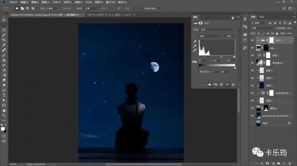This screenshot has width=297, height=166.
Task: Select the Rectangle shape tool
Action: (4, 105)
